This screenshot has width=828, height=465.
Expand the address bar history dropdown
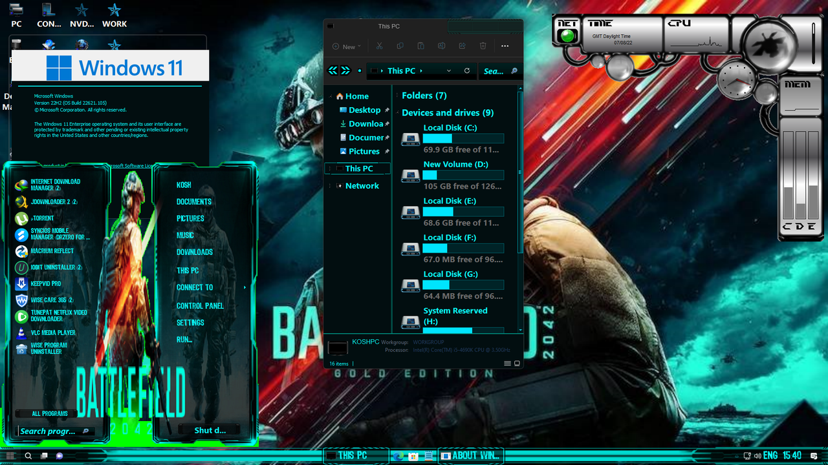pos(449,70)
